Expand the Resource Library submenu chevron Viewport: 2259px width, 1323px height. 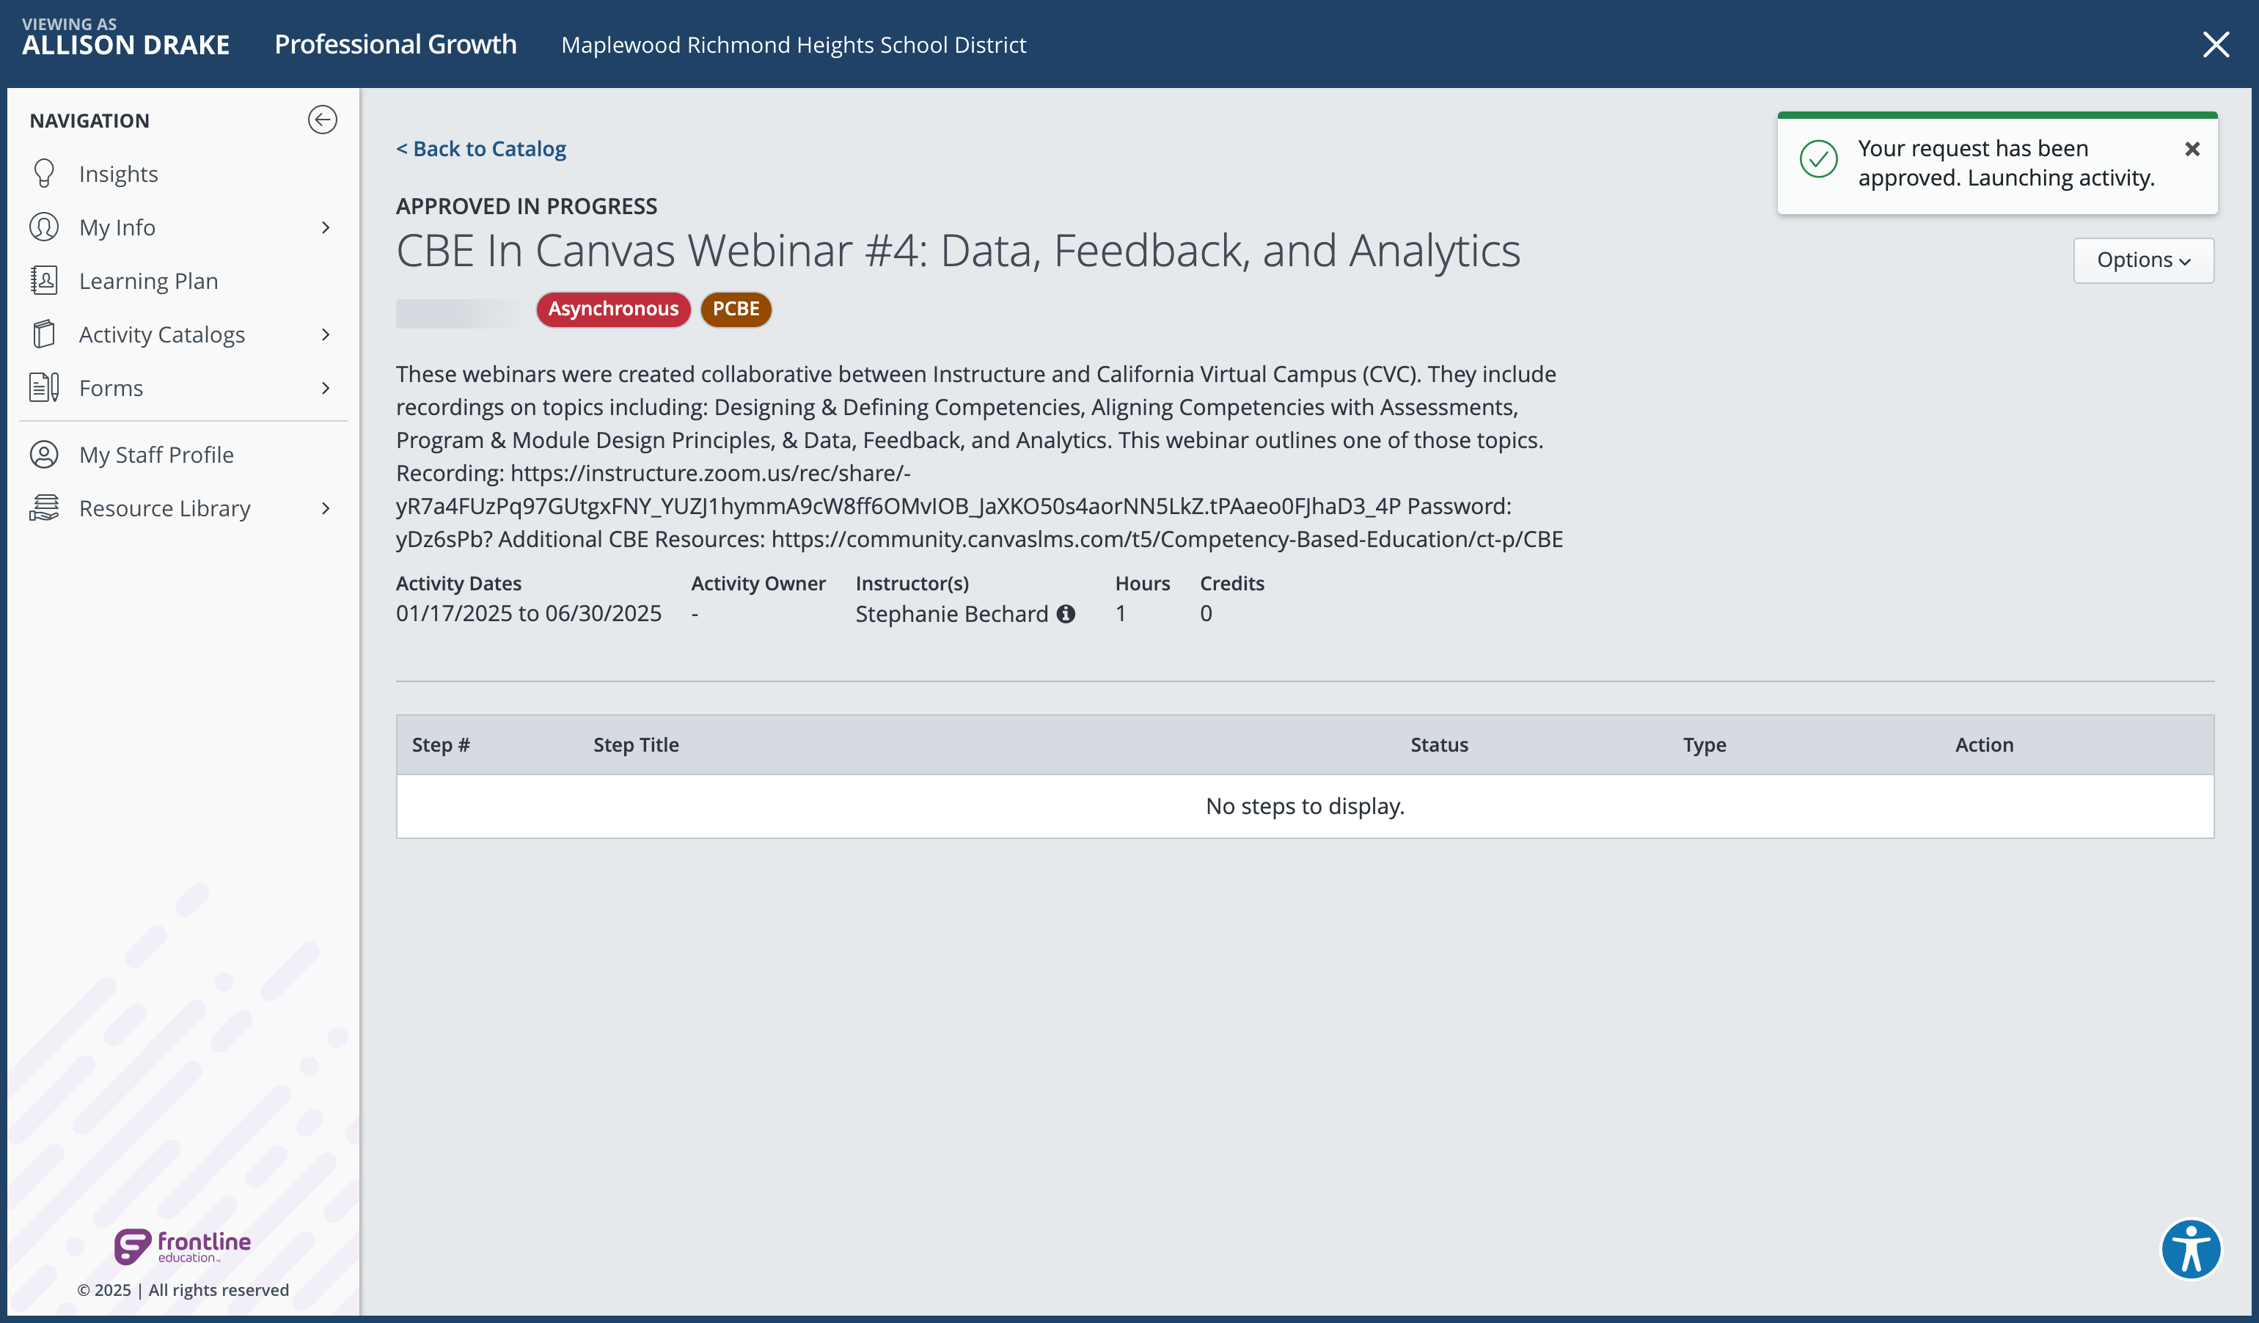click(326, 508)
